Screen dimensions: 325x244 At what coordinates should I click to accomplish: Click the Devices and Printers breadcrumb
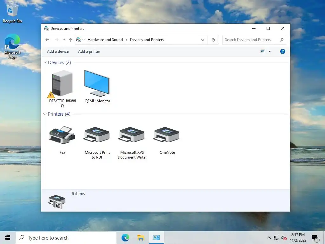click(147, 40)
